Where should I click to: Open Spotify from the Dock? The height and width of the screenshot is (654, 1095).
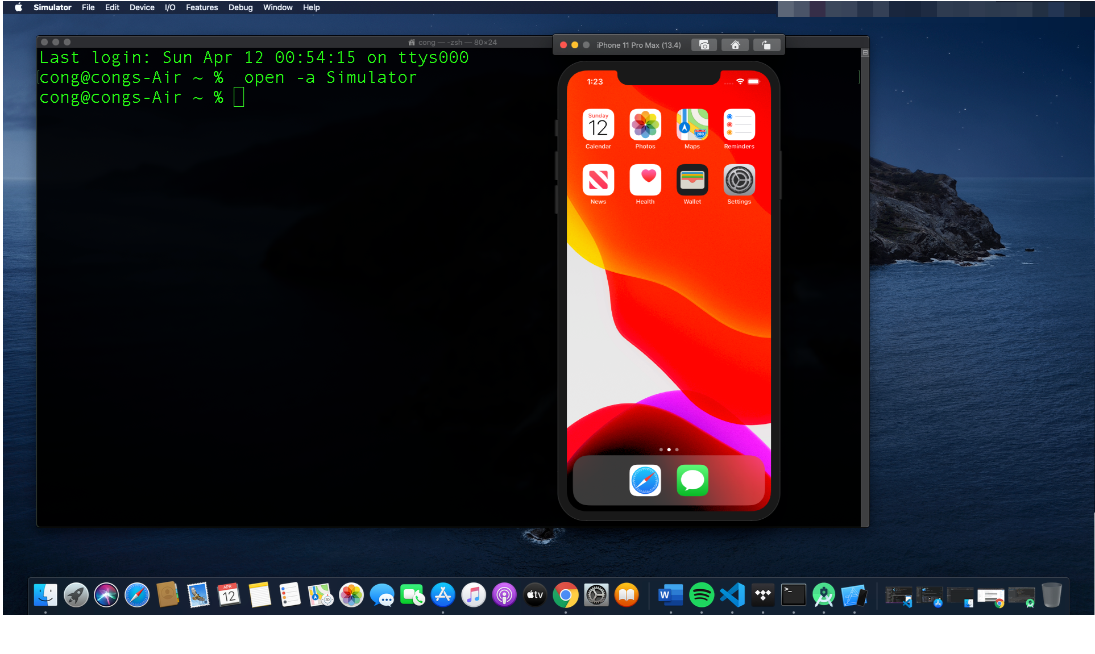(x=702, y=595)
